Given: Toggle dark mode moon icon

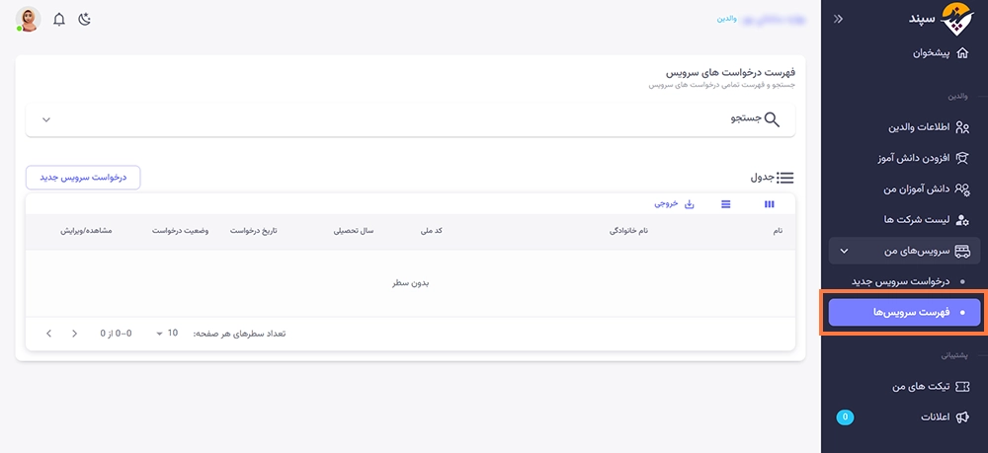Looking at the screenshot, I should [x=85, y=19].
